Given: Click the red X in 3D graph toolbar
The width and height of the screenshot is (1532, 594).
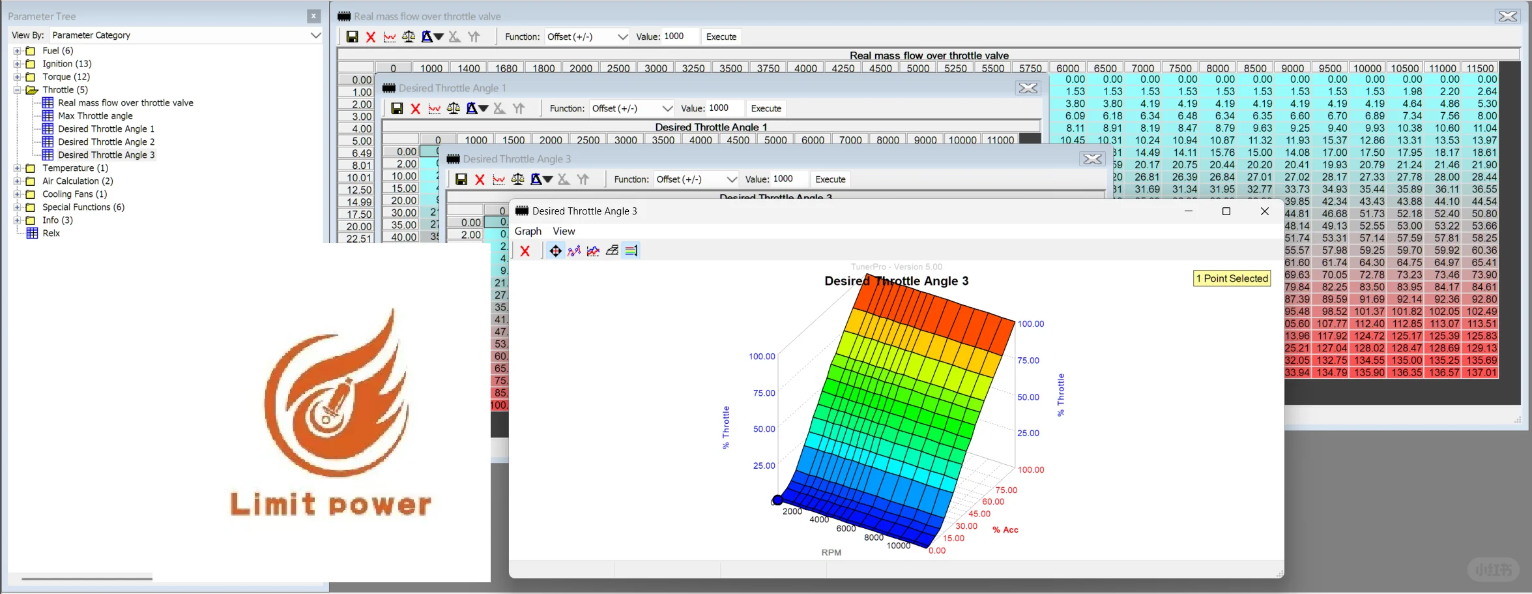Looking at the screenshot, I should [525, 251].
